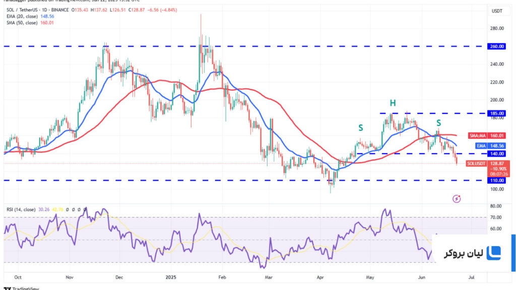Click the blue EMA 148.56 axis tag
516x290 pixels.
click(x=491, y=146)
